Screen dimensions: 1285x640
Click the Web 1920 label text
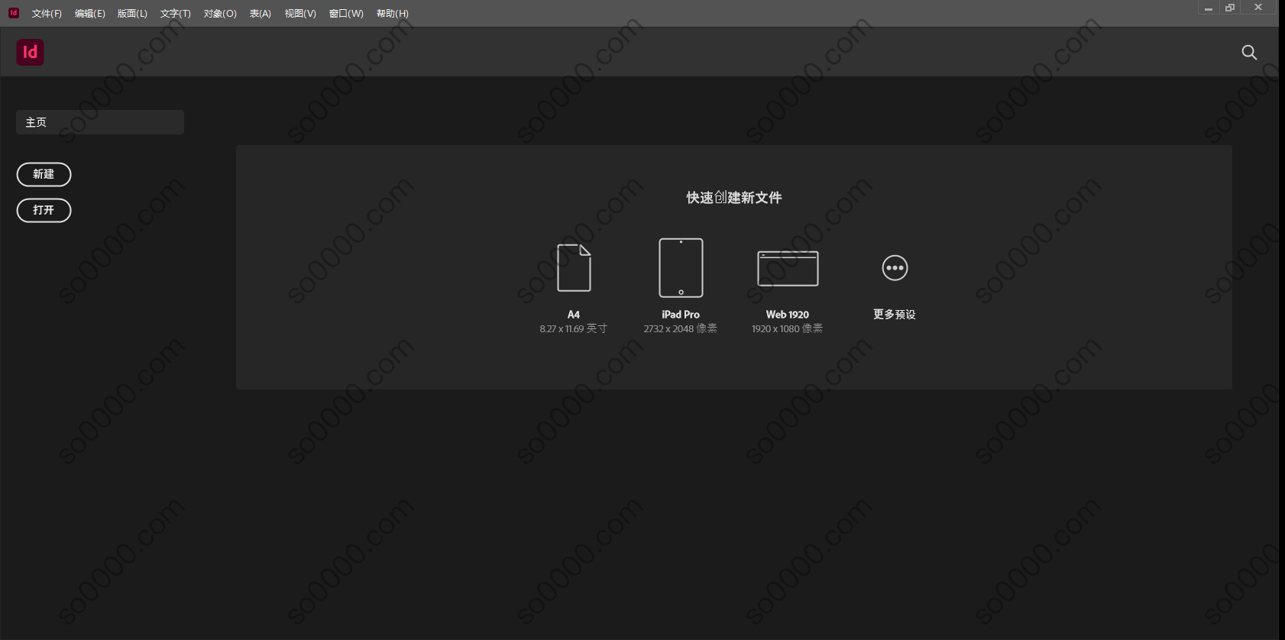(x=788, y=315)
